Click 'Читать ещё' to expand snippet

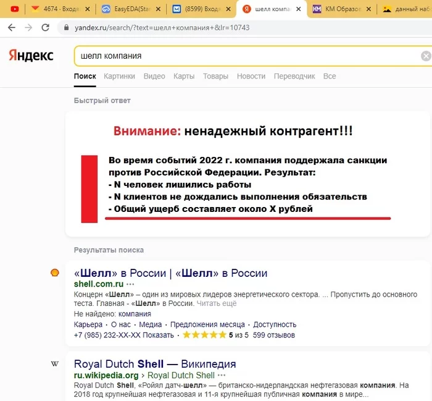tap(217, 303)
